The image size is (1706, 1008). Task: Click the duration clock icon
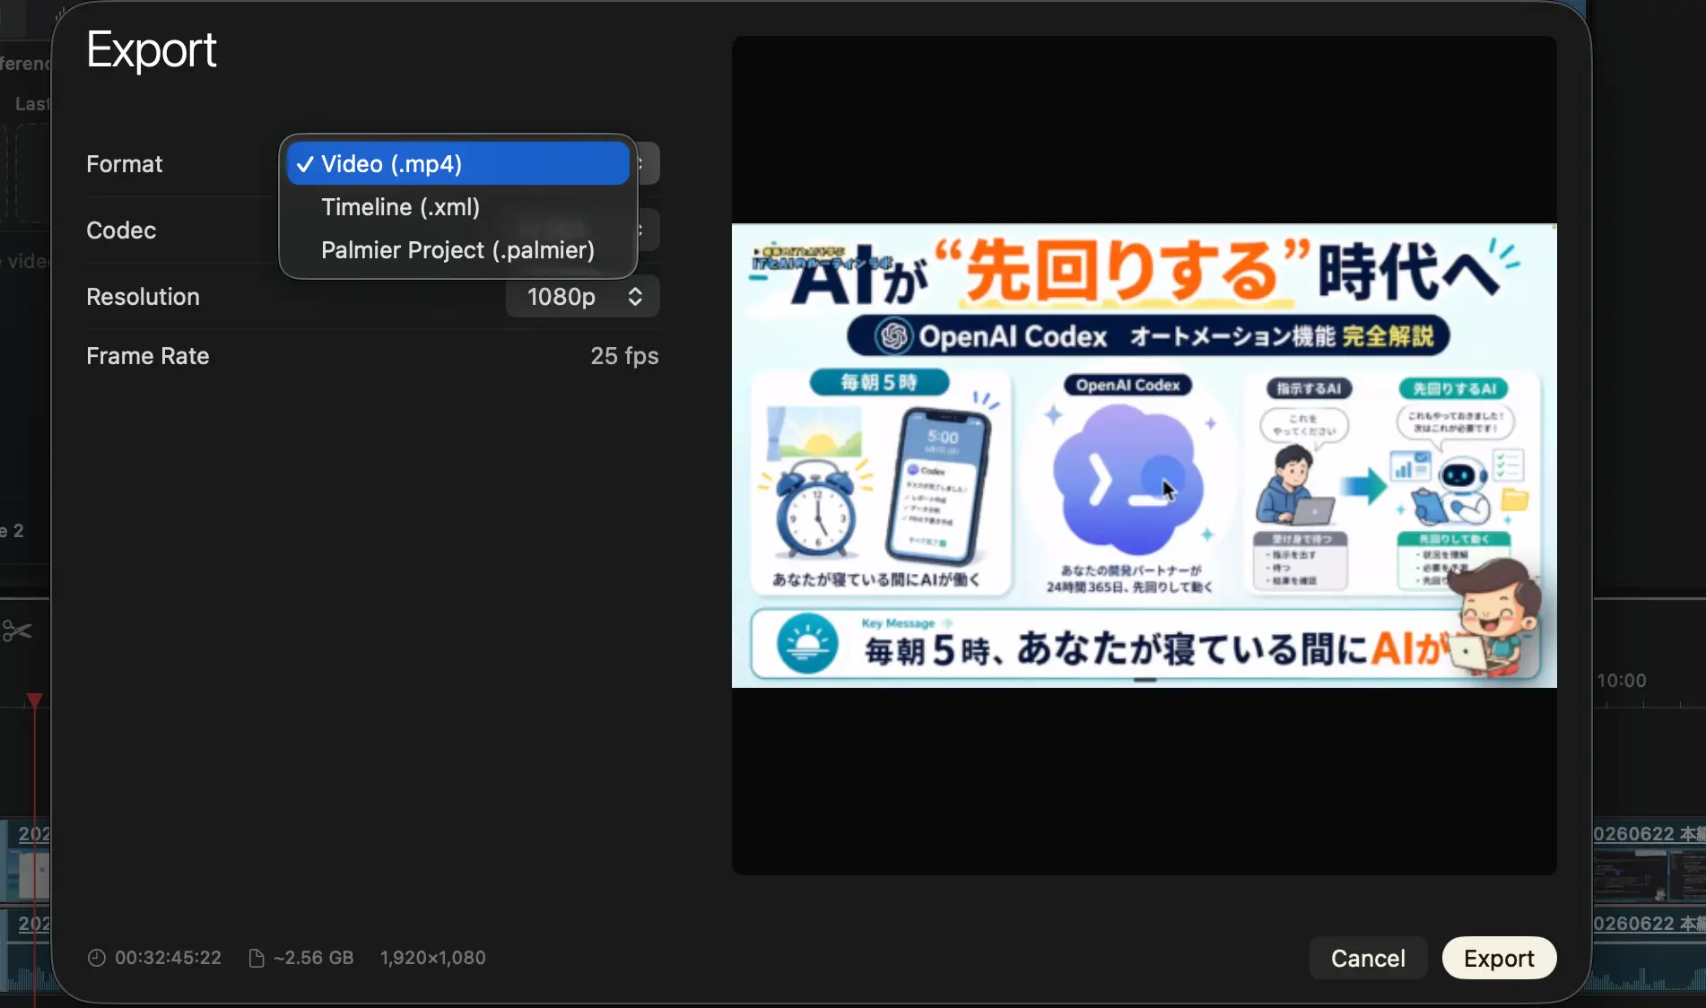tap(96, 958)
